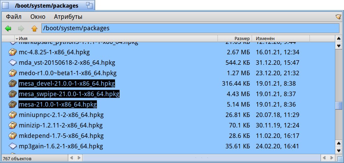The width and height of the screenshot is (344, 163).
Task: Select file name minizip-1.2.11-2-x86_64.hpkg
Action: click(61, 125)
